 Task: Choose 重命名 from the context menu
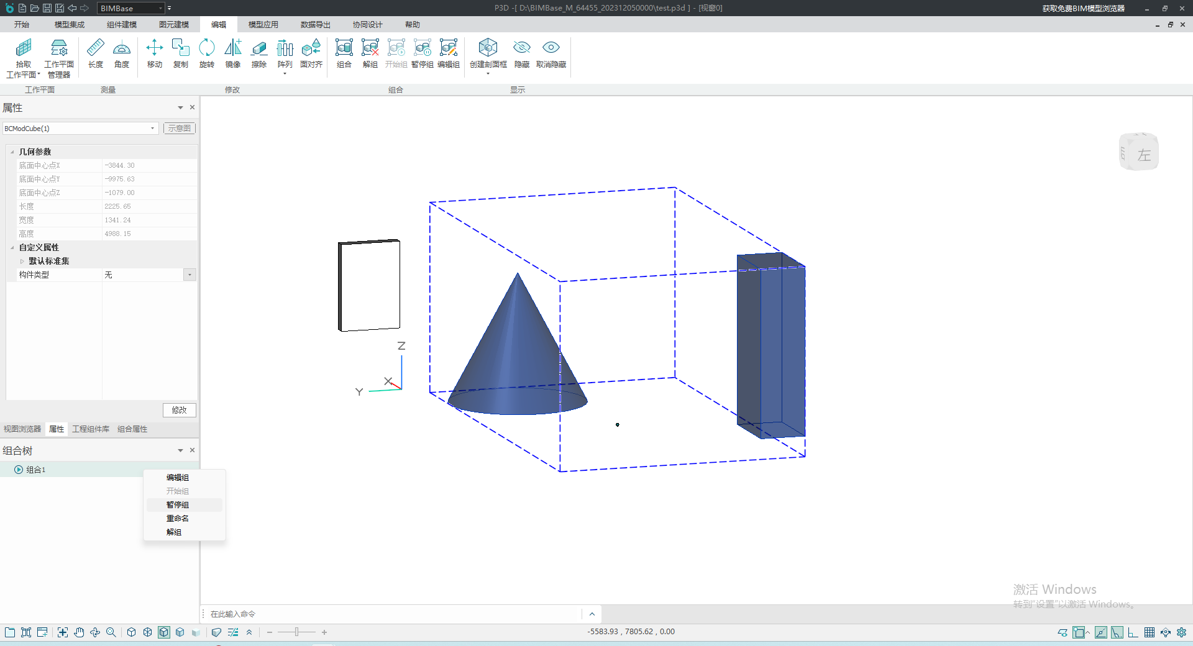pyautogui.click(x=177, y=519)
